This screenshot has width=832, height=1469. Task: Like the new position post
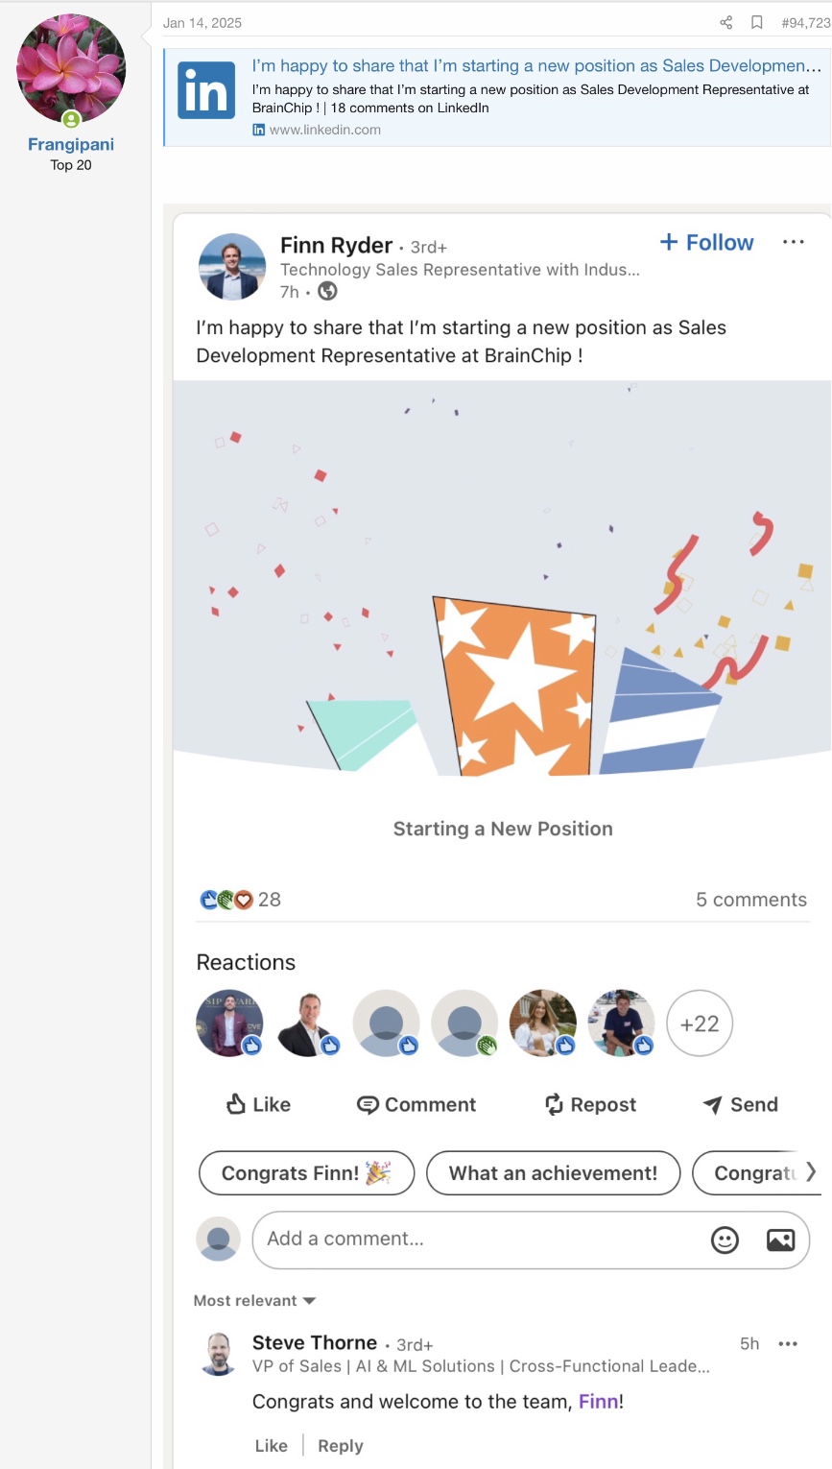click(258, 1105)
